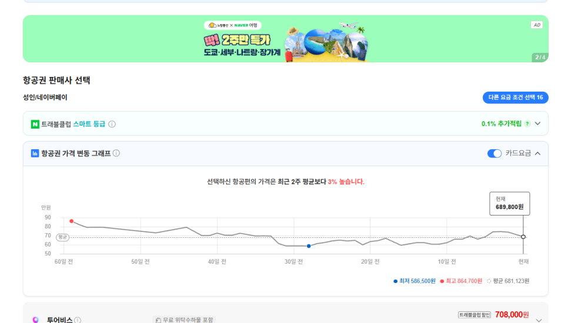Open the 스마트 등급 link
The height and width of the screenshot is (323, 568).
tap(89, 124)
